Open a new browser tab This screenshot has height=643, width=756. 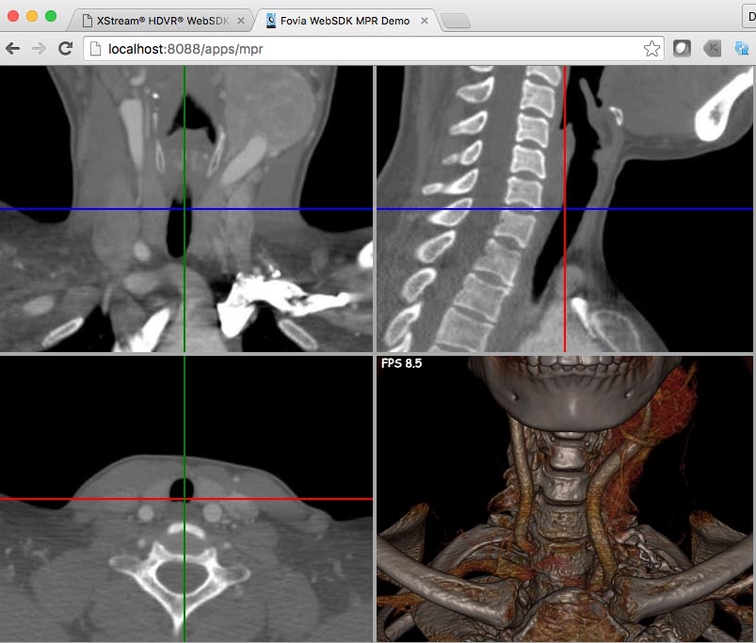click(456, 21)
